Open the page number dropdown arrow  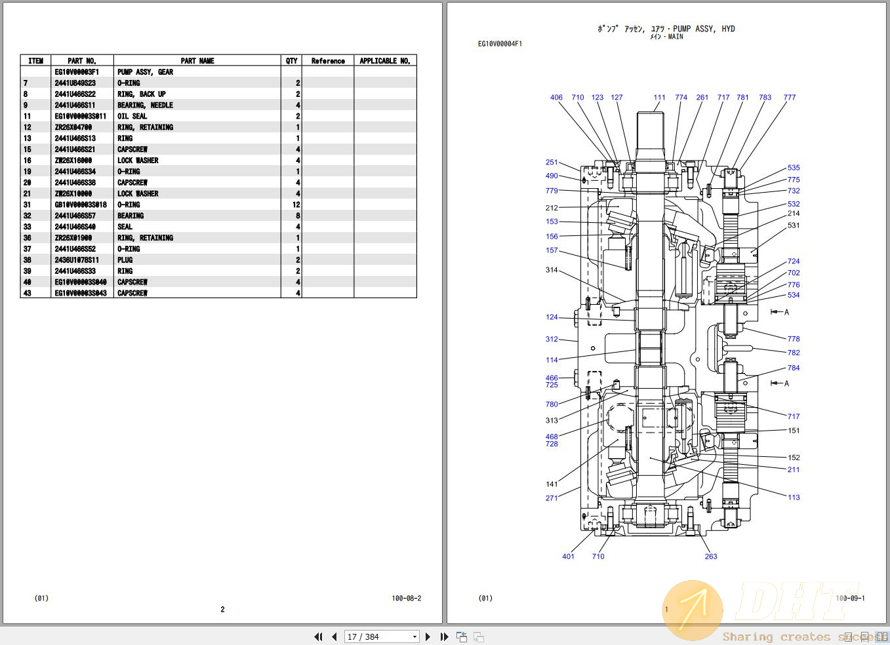[415, 636]
